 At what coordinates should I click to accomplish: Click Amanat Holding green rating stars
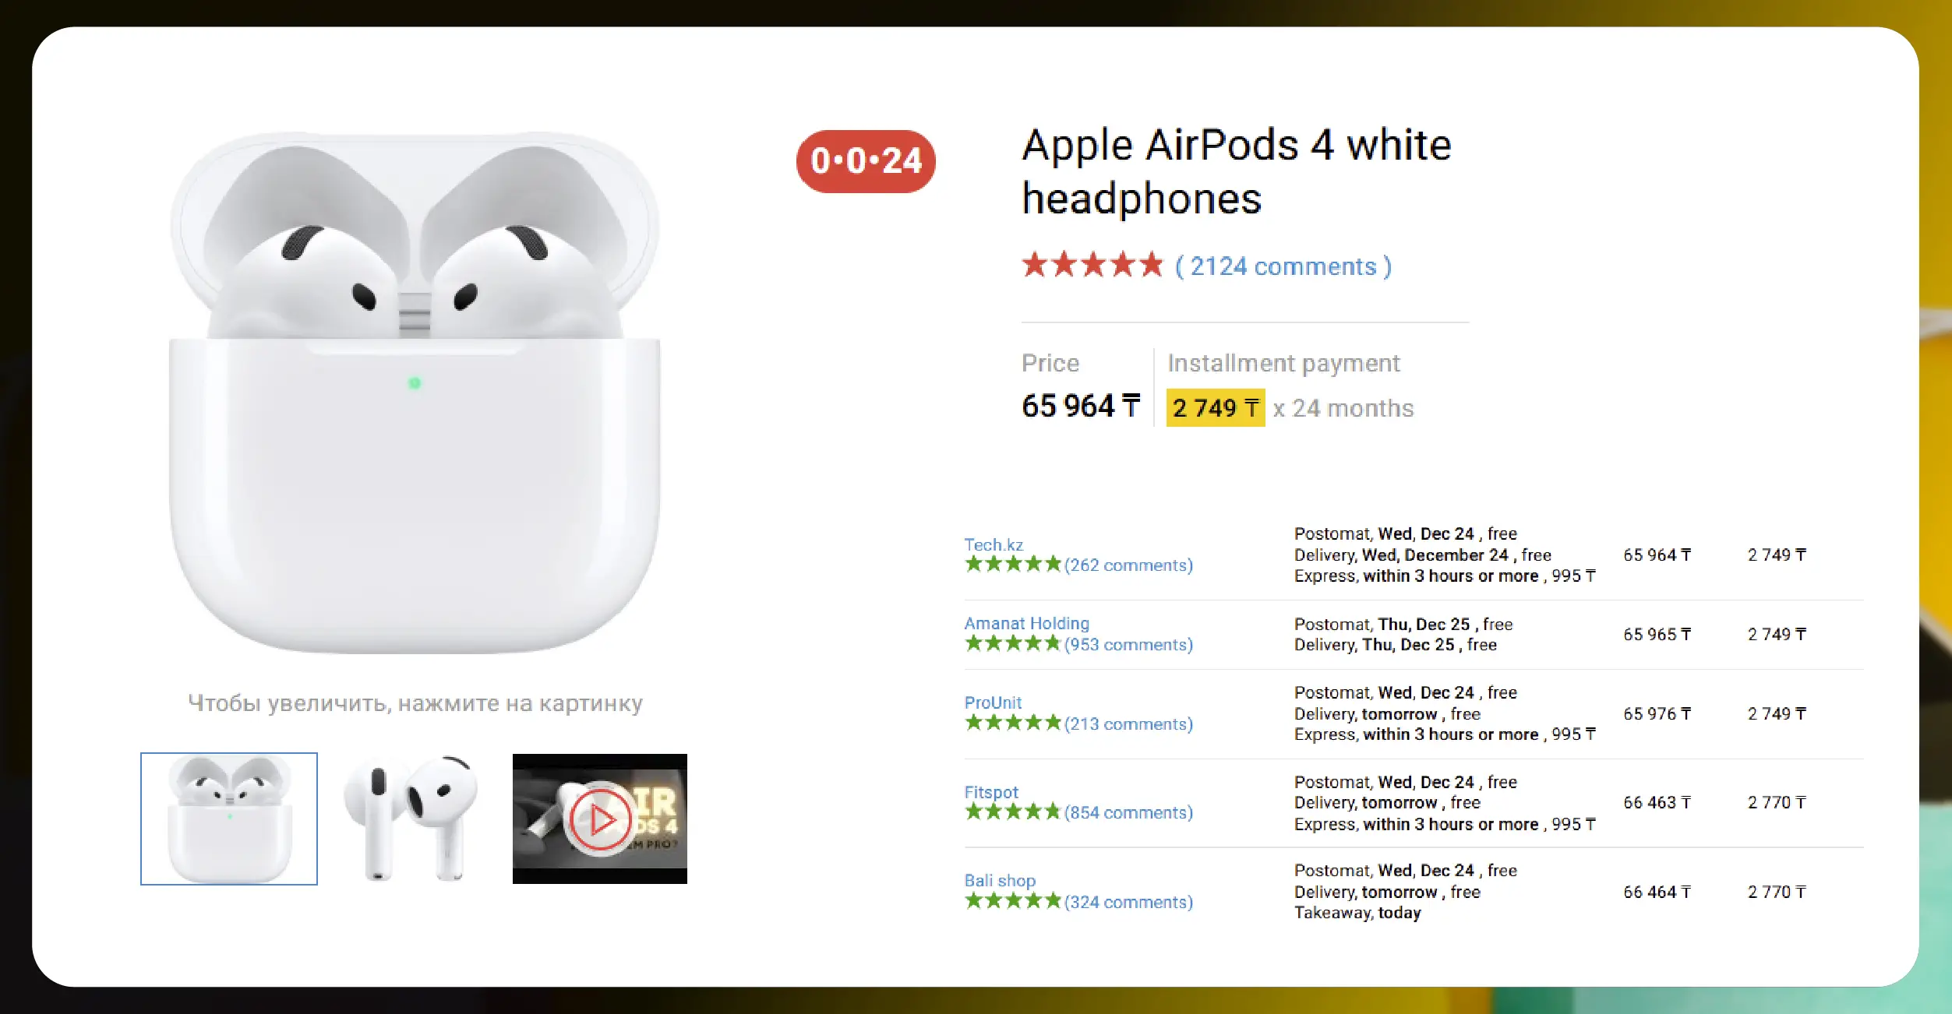1012,644
